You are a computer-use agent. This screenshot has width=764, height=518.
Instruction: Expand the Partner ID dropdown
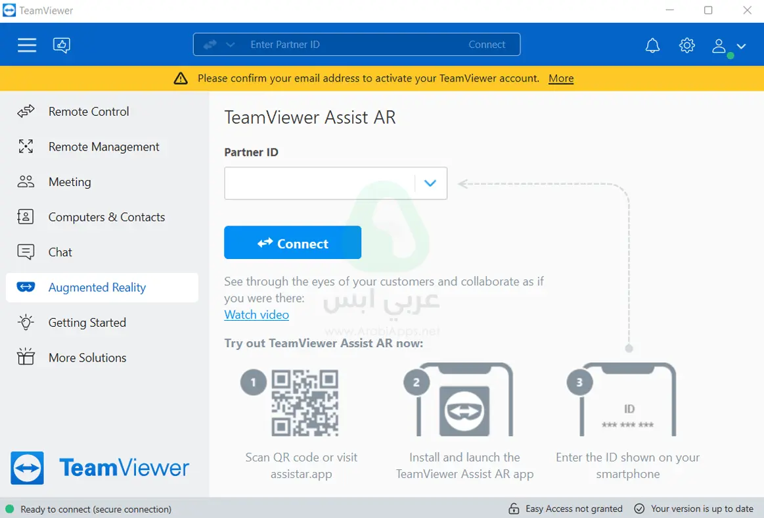tap(430, 183)
